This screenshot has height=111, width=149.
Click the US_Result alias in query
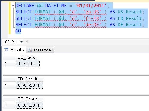130,12
